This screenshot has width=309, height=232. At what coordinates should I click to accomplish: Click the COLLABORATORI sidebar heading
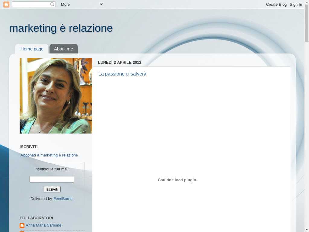(36, 218)
